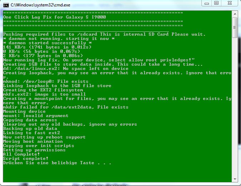Screen dimensions: 241x186
Task: Maximize the cmd.exe window
Action: [216, 3]
